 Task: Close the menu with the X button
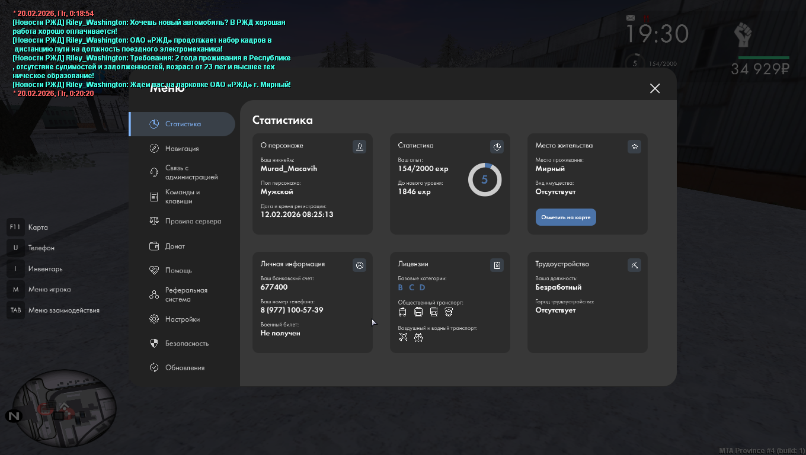(x=654, y=88)
